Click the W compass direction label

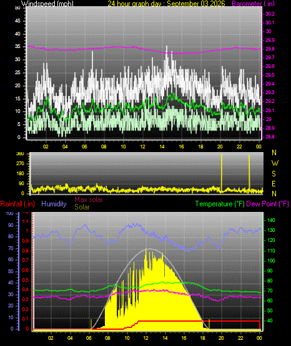tap(275, 163)
